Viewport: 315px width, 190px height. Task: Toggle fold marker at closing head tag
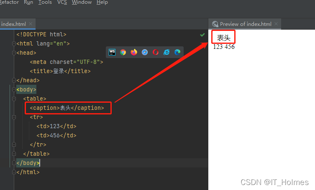coord(14,80)
